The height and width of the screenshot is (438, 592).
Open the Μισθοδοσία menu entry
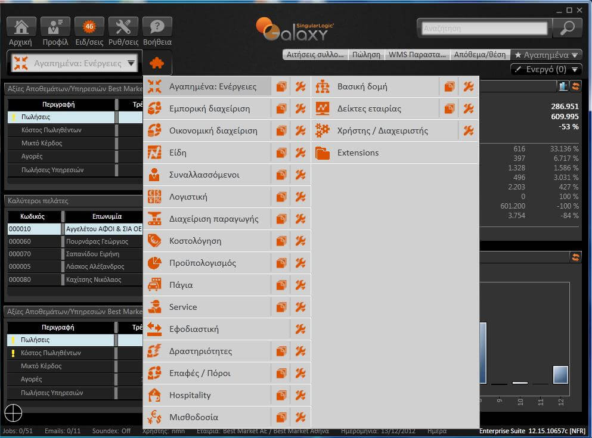pyautogui.click(x=194, y=417)
